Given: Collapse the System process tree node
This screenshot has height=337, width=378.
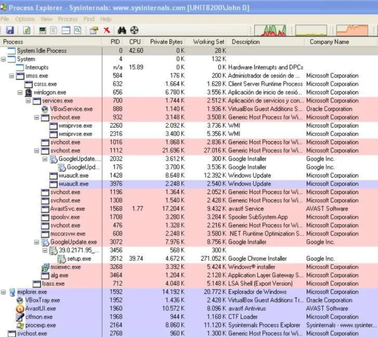Looking at the screenshot, I should [3, 59].
